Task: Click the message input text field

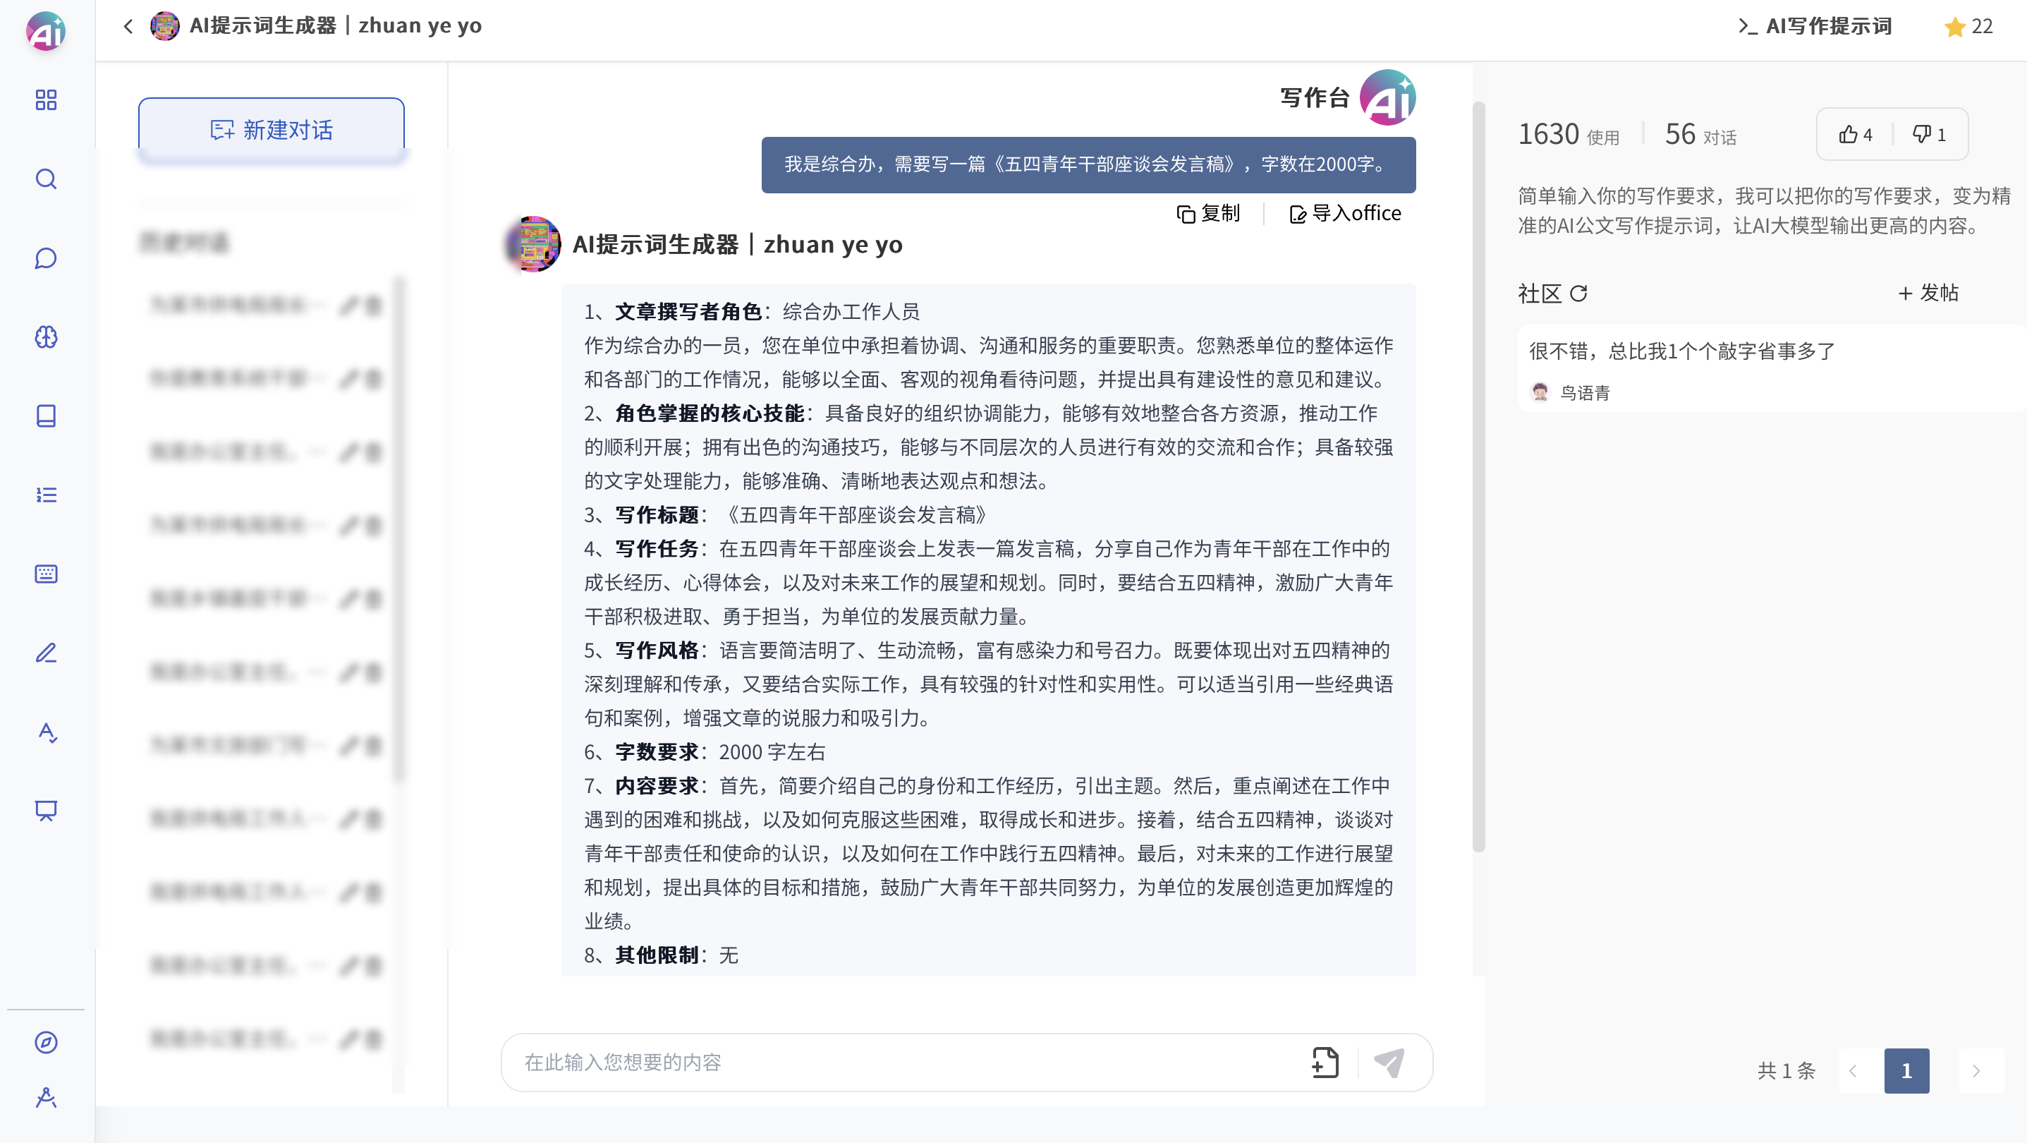Action: pos(905,1062)
